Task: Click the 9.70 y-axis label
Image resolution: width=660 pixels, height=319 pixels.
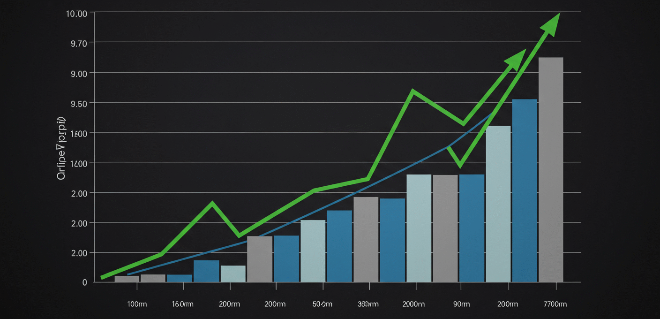Action: point(78,43)
